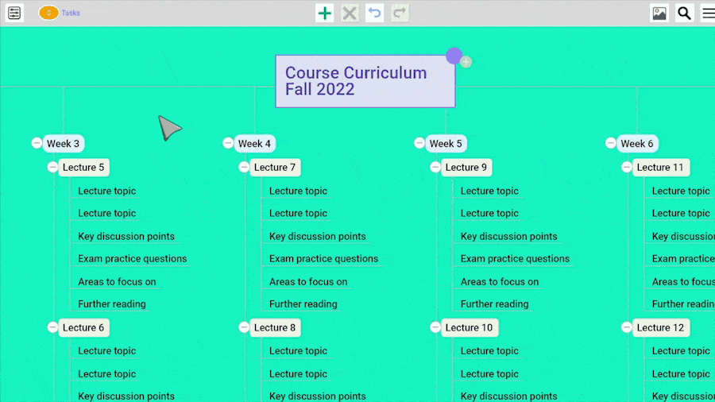The width and height of the screenshot is (715, 402).
Task: Click Key discussion points under Lecture 9
Action: click(509, 236)
